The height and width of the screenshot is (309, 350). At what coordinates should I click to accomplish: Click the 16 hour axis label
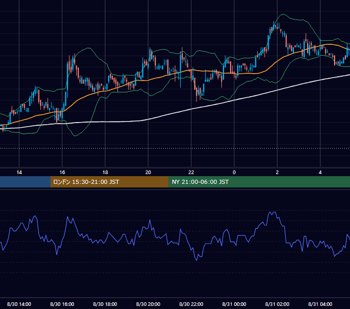(62, 173)
